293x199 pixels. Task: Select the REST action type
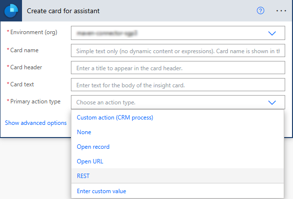[x=178, y=176]
